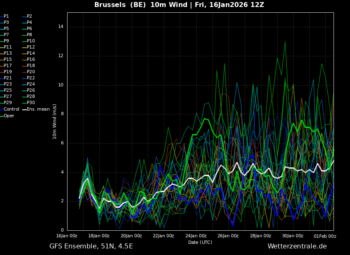Click the Wetterzentrale.de text
Viewport: 350px width, 255px height.
point(297,246)
